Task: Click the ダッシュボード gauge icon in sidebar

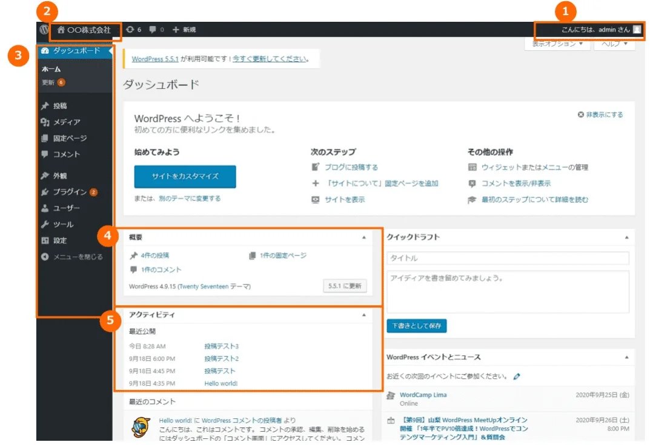Action: 45,51
